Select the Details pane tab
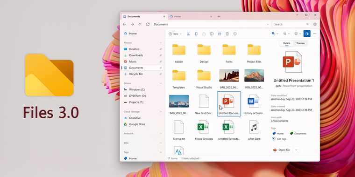This screenshot has height=177, width=355. pyautogui.click(x=287, y=43)
